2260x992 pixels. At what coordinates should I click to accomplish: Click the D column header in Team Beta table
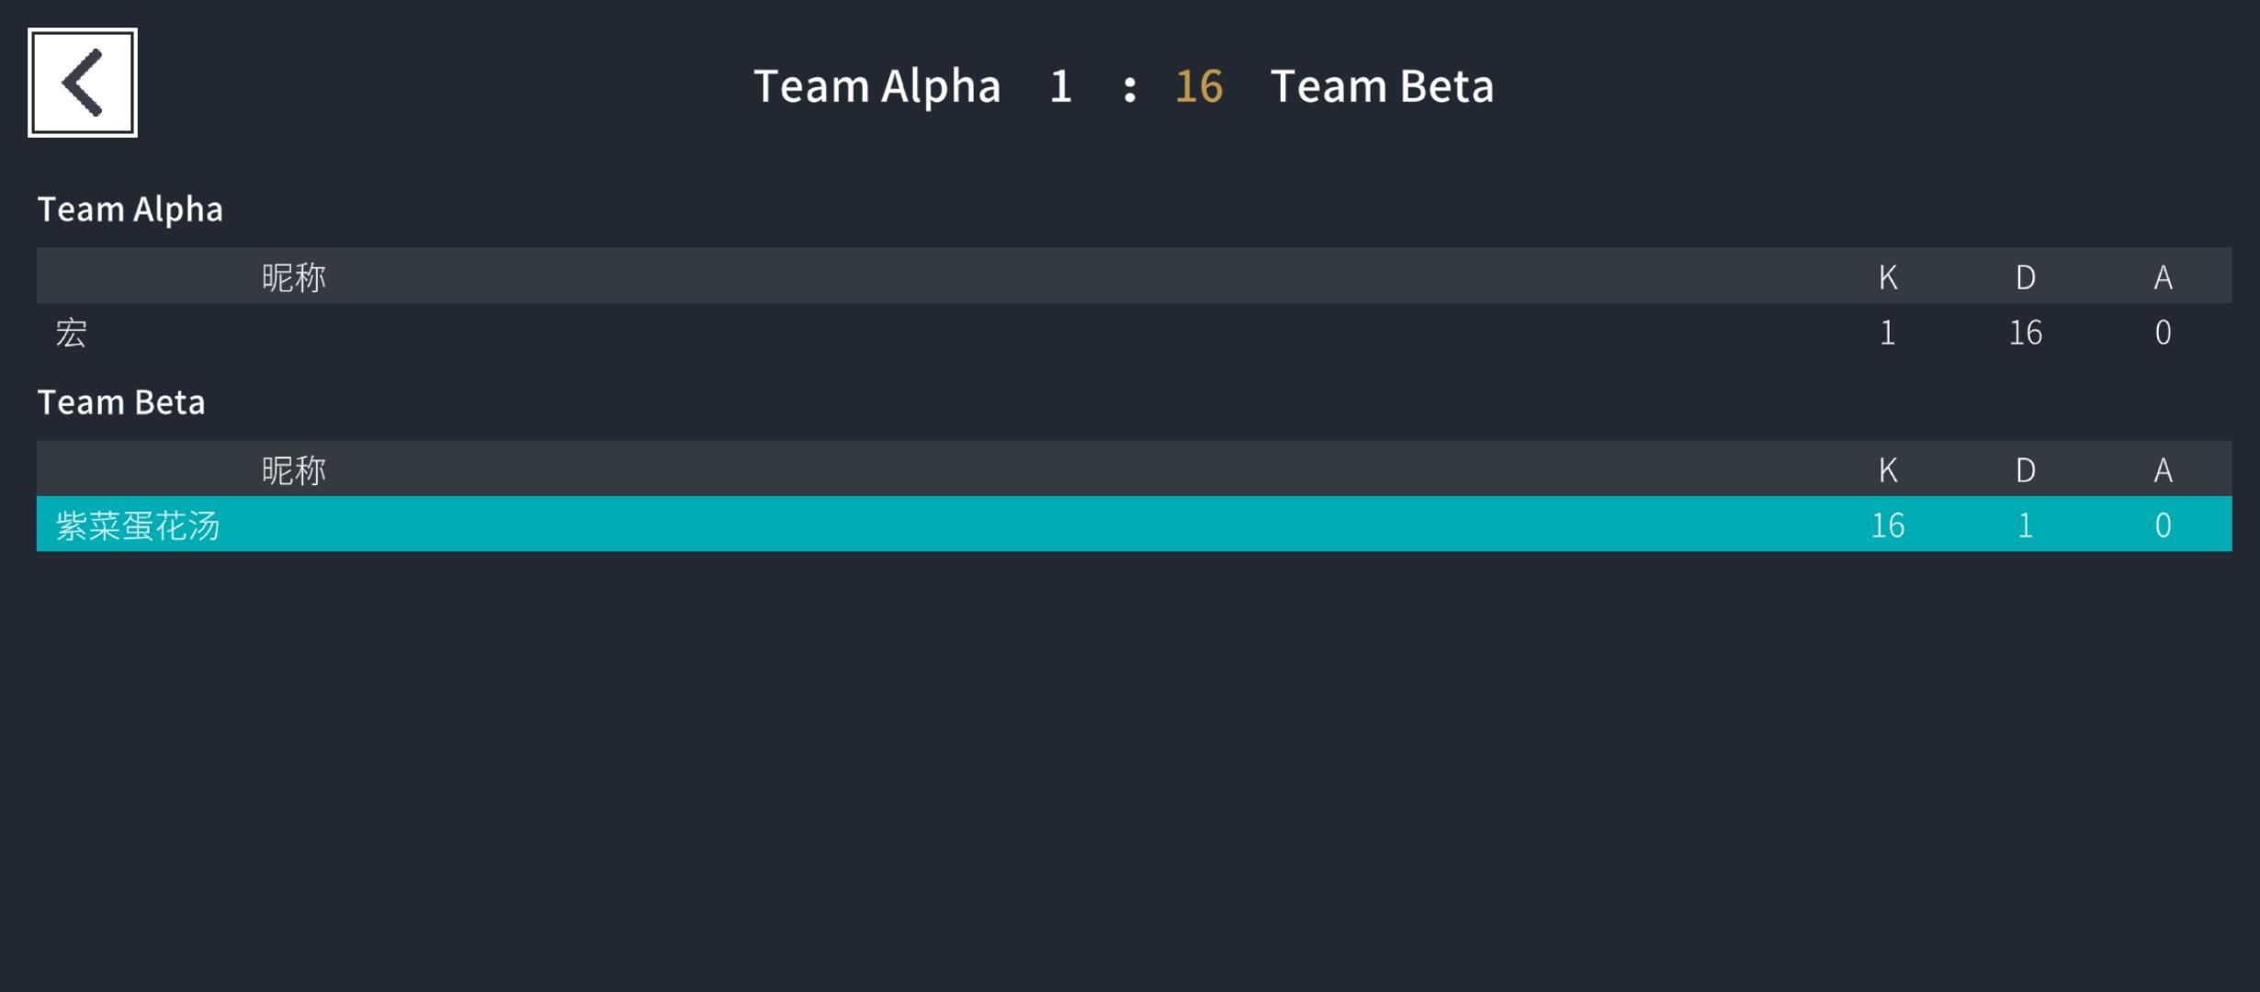pos(2026,469)
